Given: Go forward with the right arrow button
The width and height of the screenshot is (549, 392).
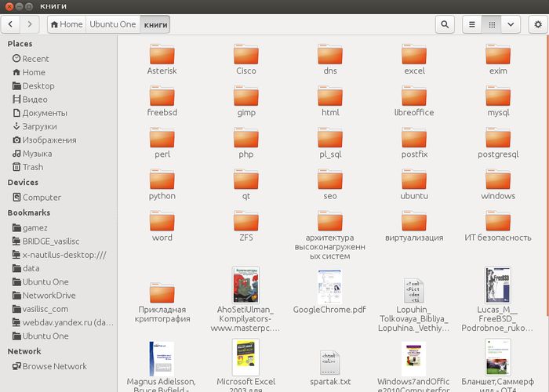Looking at the screenshot, I should [30, 24].
